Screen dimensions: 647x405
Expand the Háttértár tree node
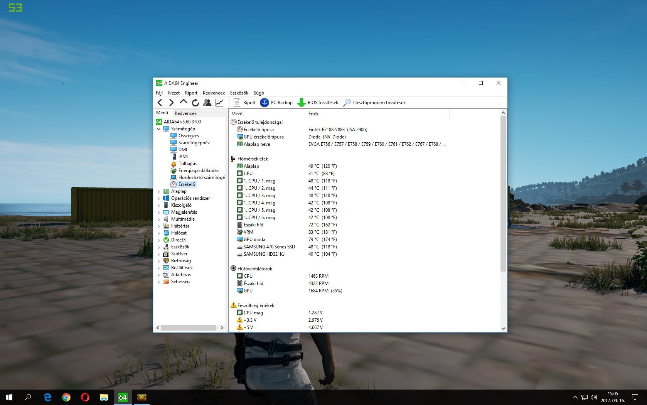click(x=158, y=226)
